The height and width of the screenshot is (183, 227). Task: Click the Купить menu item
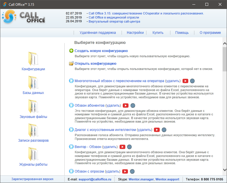tap(158, 33)
